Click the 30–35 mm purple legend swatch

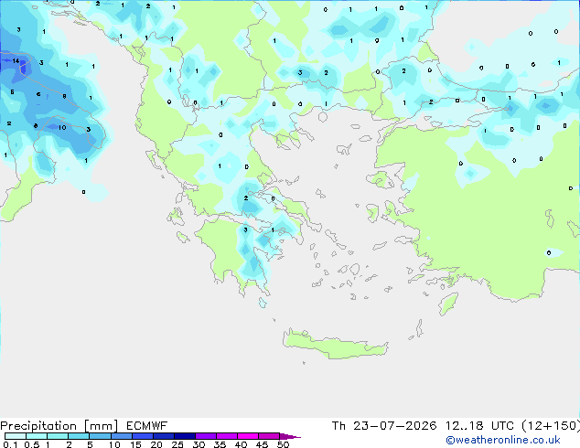click(205, 436)
